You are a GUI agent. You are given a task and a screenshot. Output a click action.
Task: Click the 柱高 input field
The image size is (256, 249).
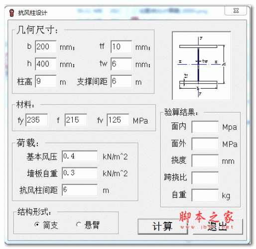click(x=46, y=81)
